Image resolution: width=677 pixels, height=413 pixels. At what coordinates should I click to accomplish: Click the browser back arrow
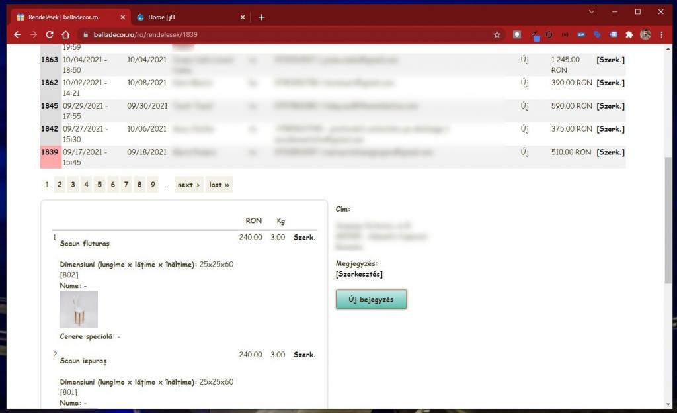[17, 35]
